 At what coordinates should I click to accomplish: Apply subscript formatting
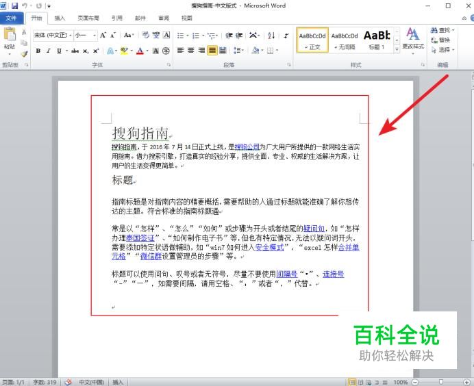coord(86,51)
